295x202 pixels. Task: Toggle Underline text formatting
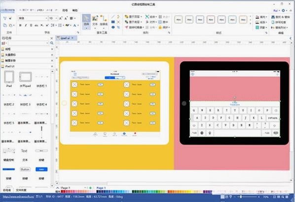coord(31,25)
